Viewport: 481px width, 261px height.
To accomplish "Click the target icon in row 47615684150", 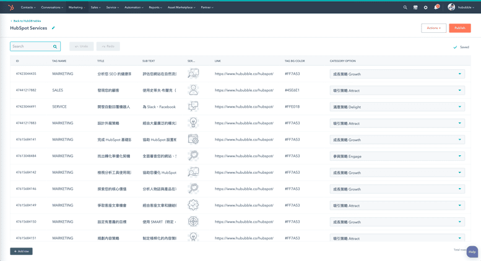I will coord(193,221).
